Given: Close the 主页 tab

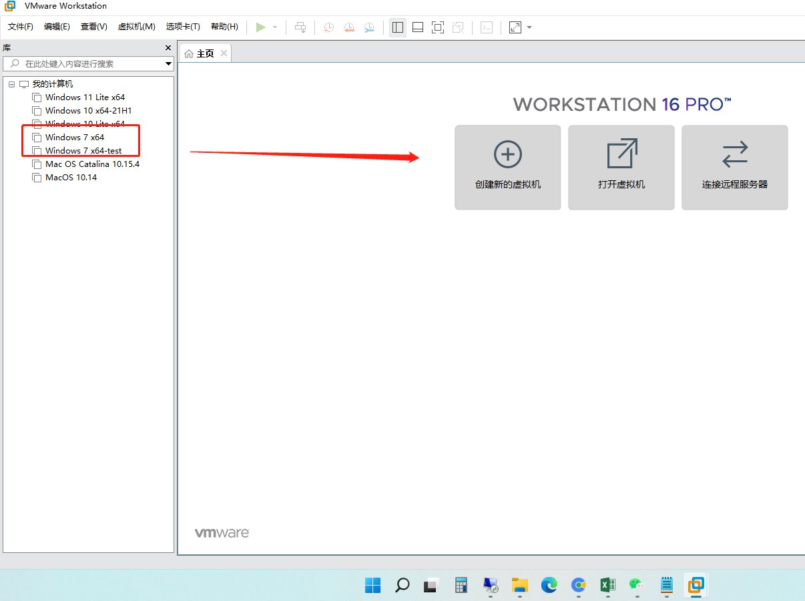Looking at the screenshot, I should click(224, 53).
